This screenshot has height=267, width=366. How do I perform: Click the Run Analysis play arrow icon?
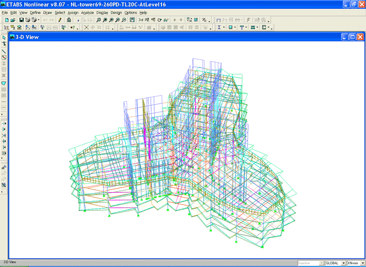(78, 20)
